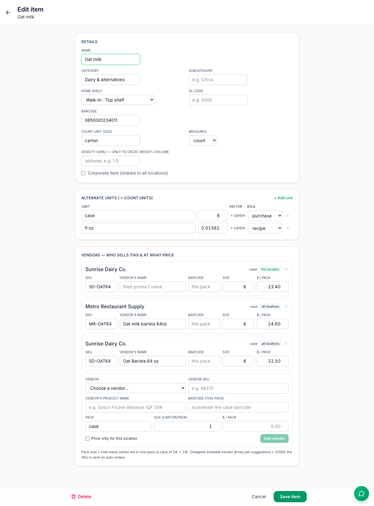
Task: Change role dropdown for case unit
Action: [x=265, y=216]
